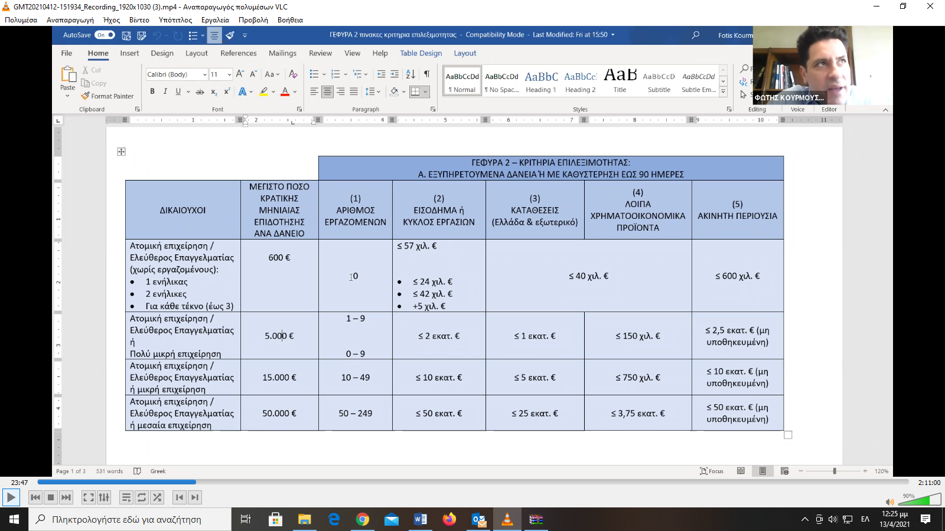Click the center alignment icon

(327, 91)
